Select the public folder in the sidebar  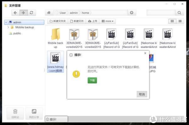pyautogui.click(x=17, y=33)
